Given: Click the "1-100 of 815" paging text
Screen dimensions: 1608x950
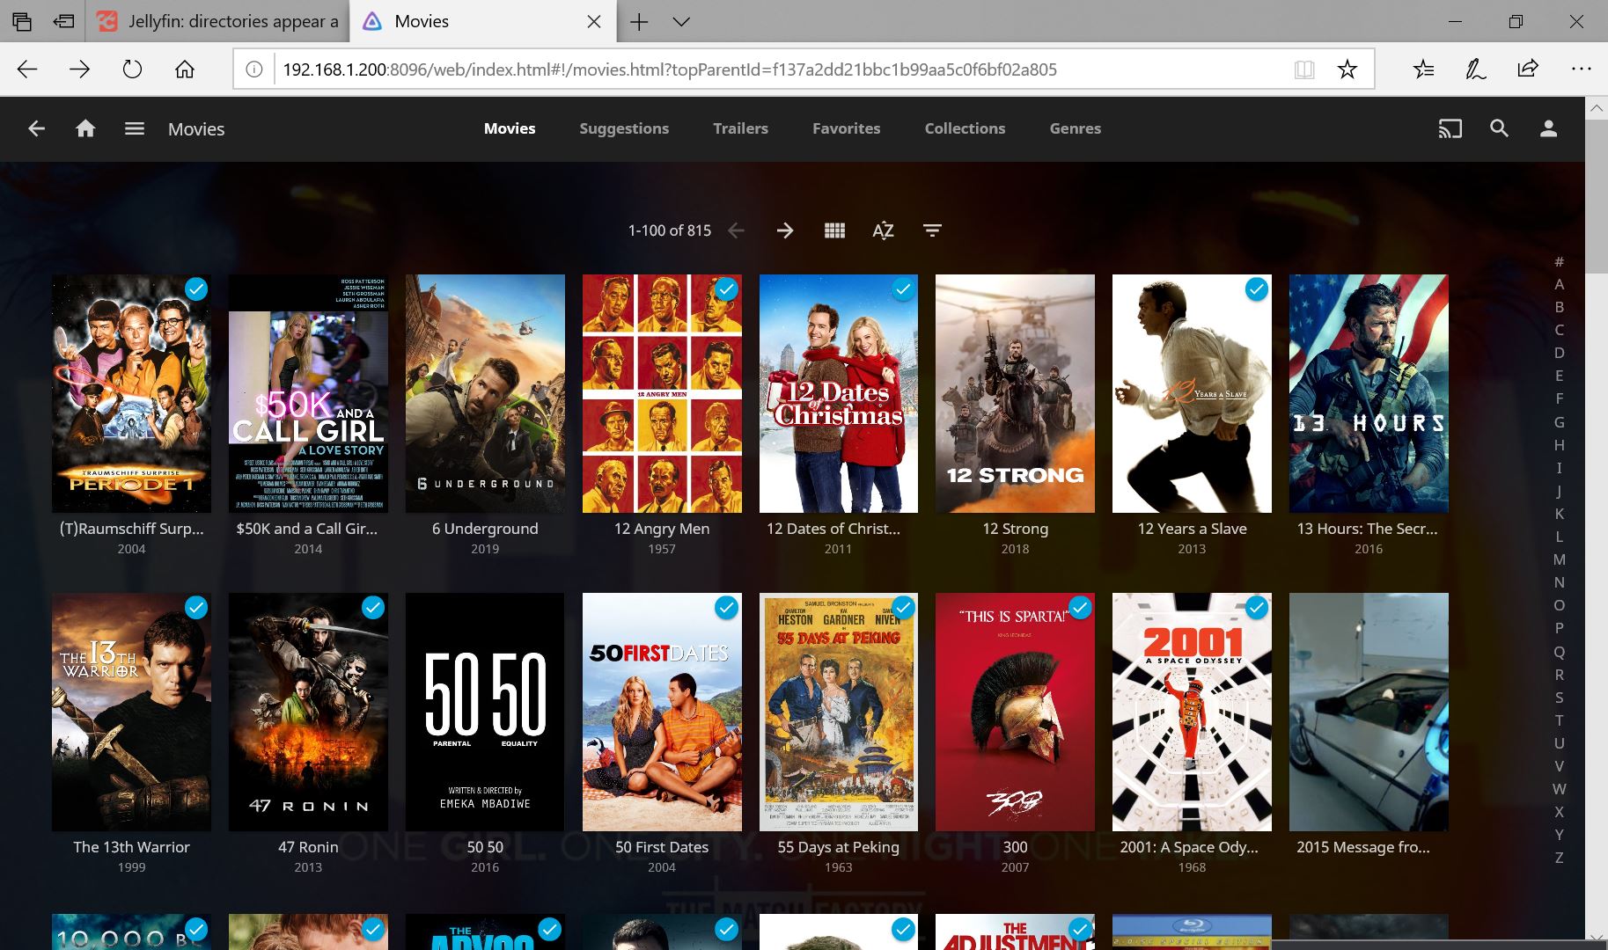Looking at the screenshot, I should 669,230.
